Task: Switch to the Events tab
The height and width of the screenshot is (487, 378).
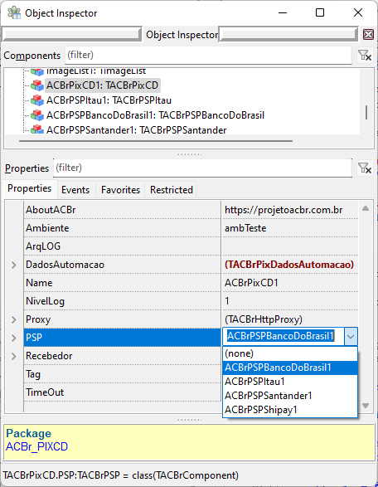Action: [x=75, y=190]
